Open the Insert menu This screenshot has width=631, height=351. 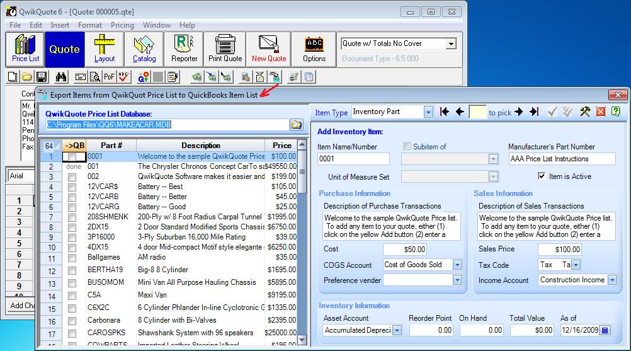[x=60, y=25]
